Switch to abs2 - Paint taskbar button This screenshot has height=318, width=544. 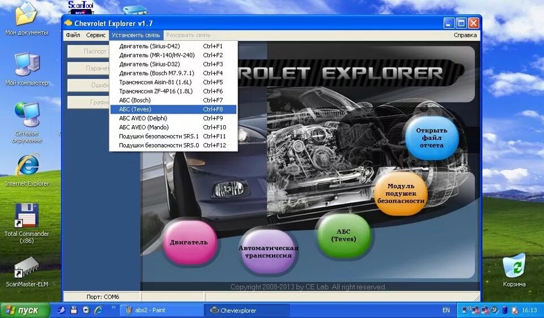tap(160, 310)
